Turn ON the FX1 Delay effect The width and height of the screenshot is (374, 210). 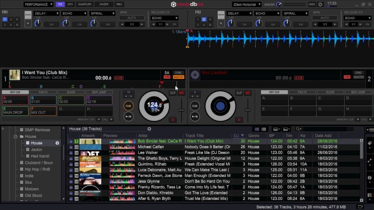pyautogui.click(x=51, y=24)
